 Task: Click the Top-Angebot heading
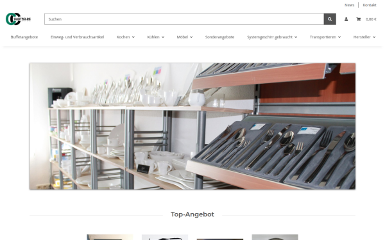(193, 214)
